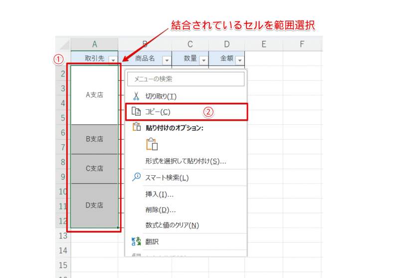Select column A header

tap(95, 44)
